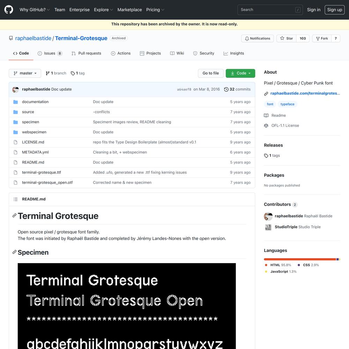Click the Sign in link
This screenshot has height=349, width=349.
pos(314,10)
